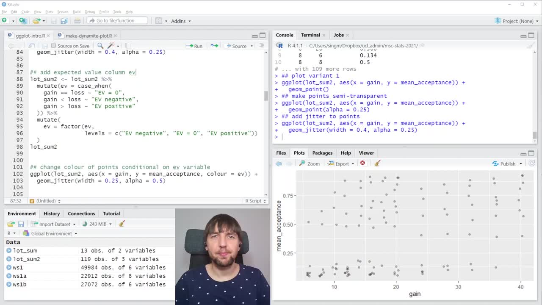Click the ws1a data row name
The height and width of the screenshot is (305, 542).
coord(20,276)
